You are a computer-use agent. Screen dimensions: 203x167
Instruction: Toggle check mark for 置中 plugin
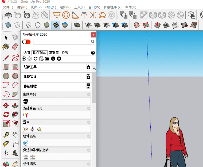pos(89,122)
